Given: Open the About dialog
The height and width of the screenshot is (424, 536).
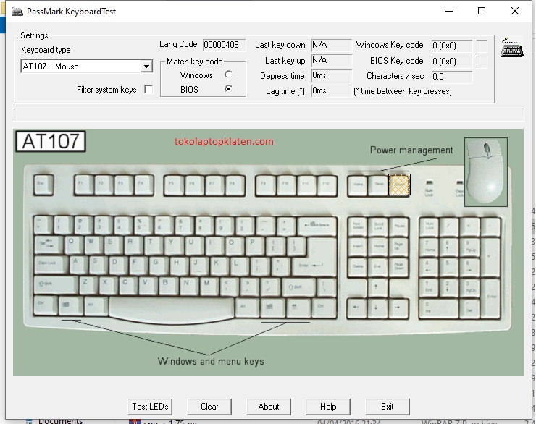Looking at the screenshot, I should [x=269, y=407].
